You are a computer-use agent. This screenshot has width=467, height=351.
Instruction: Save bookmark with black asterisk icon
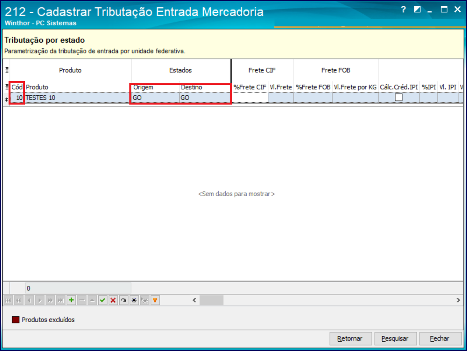coord(134,300)
